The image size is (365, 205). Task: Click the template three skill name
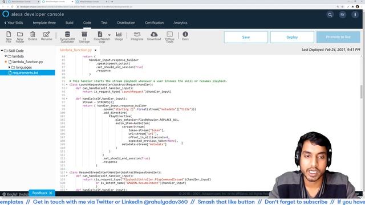click(x=44, y=23)
